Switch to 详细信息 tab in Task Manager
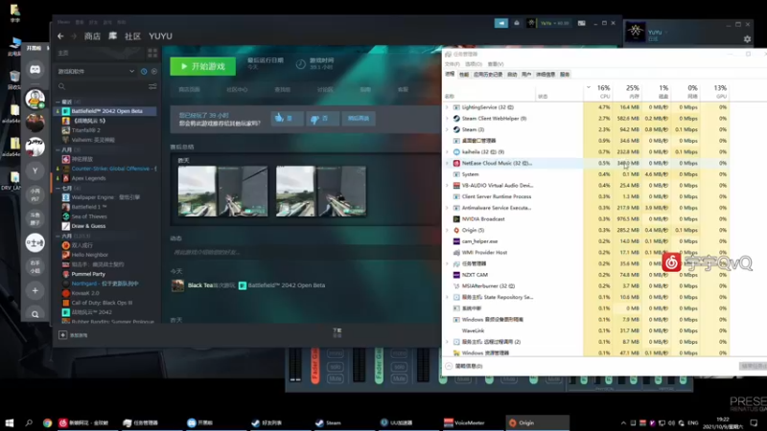This screenshot has width=767, height=431. (x=545, y=75)
